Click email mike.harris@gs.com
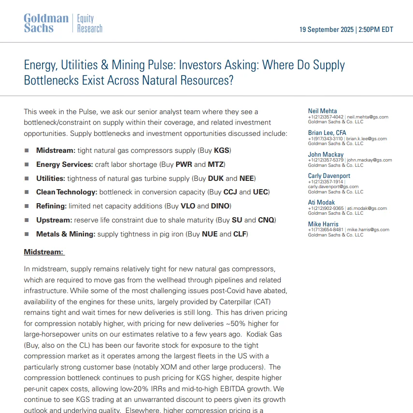The width and height of the screenshot is (413, 413). pos(368,229)
